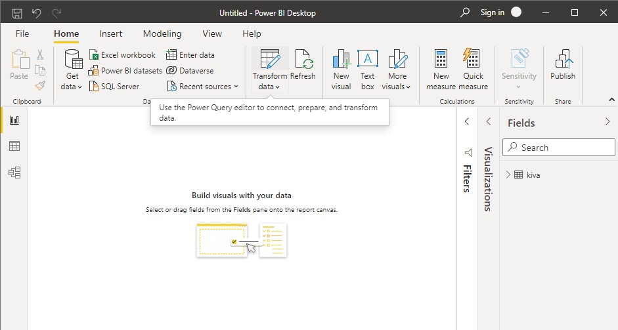Open the View tab

(212, 34)
